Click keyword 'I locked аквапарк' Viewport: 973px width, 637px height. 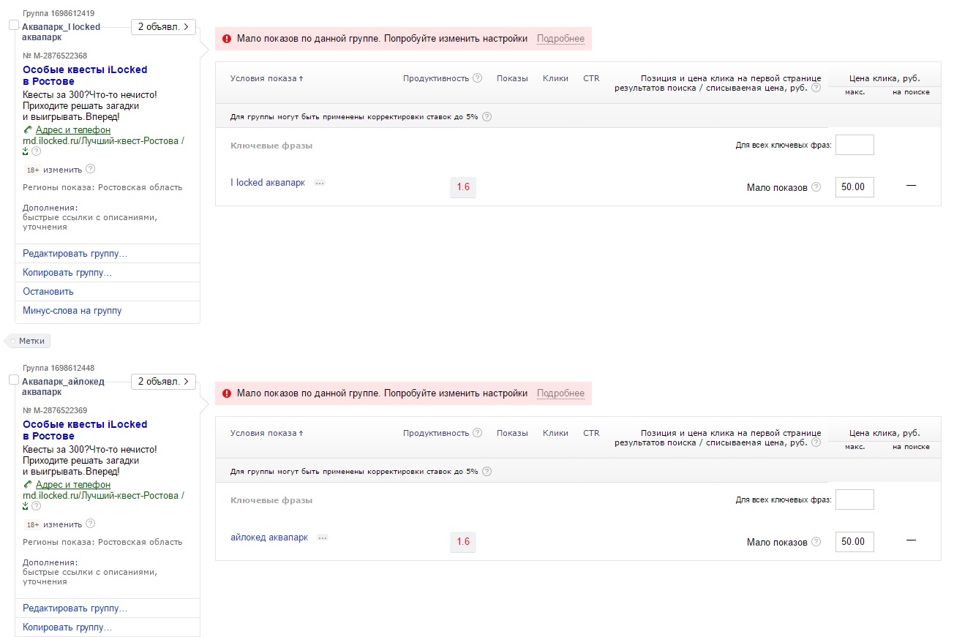coord(268,183)
